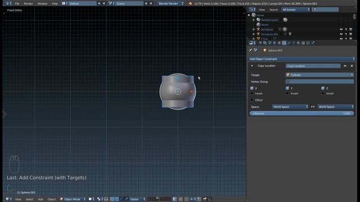The image size is (360, 202).
Task: Open the Window menu
Action: 42,4
